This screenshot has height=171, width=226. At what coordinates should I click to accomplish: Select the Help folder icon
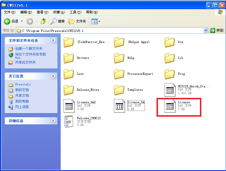(x=119, y=58)
